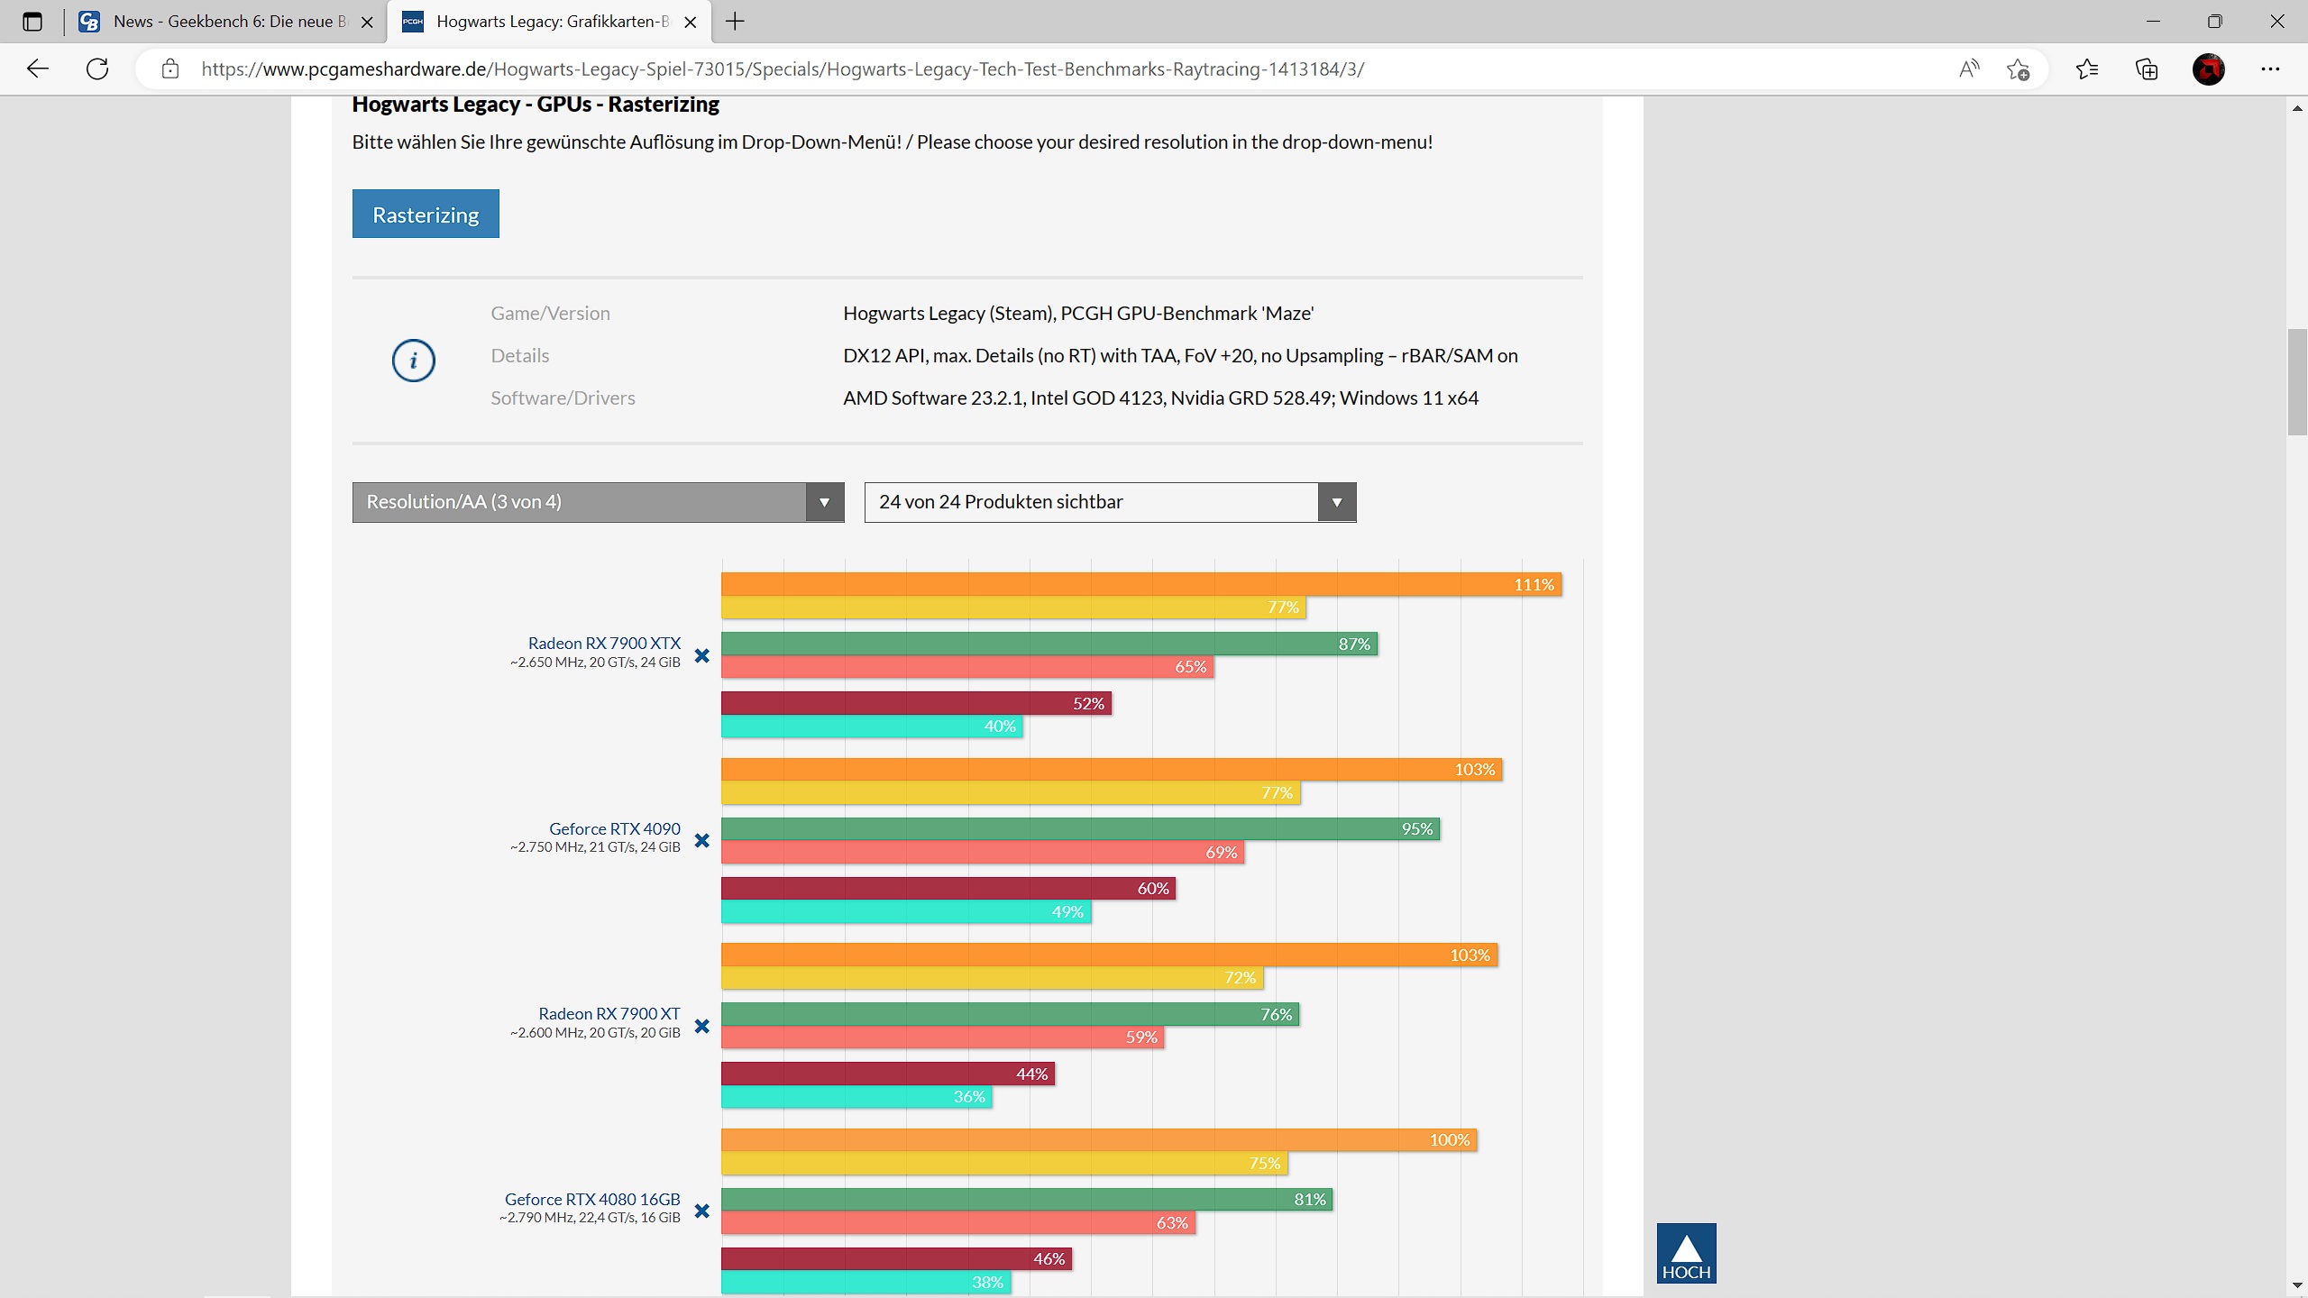Remove Radeon RX 7900 XTX from chart
Screen dimensions: 2308x1298
pyautogui.click(x=702, y=656)
